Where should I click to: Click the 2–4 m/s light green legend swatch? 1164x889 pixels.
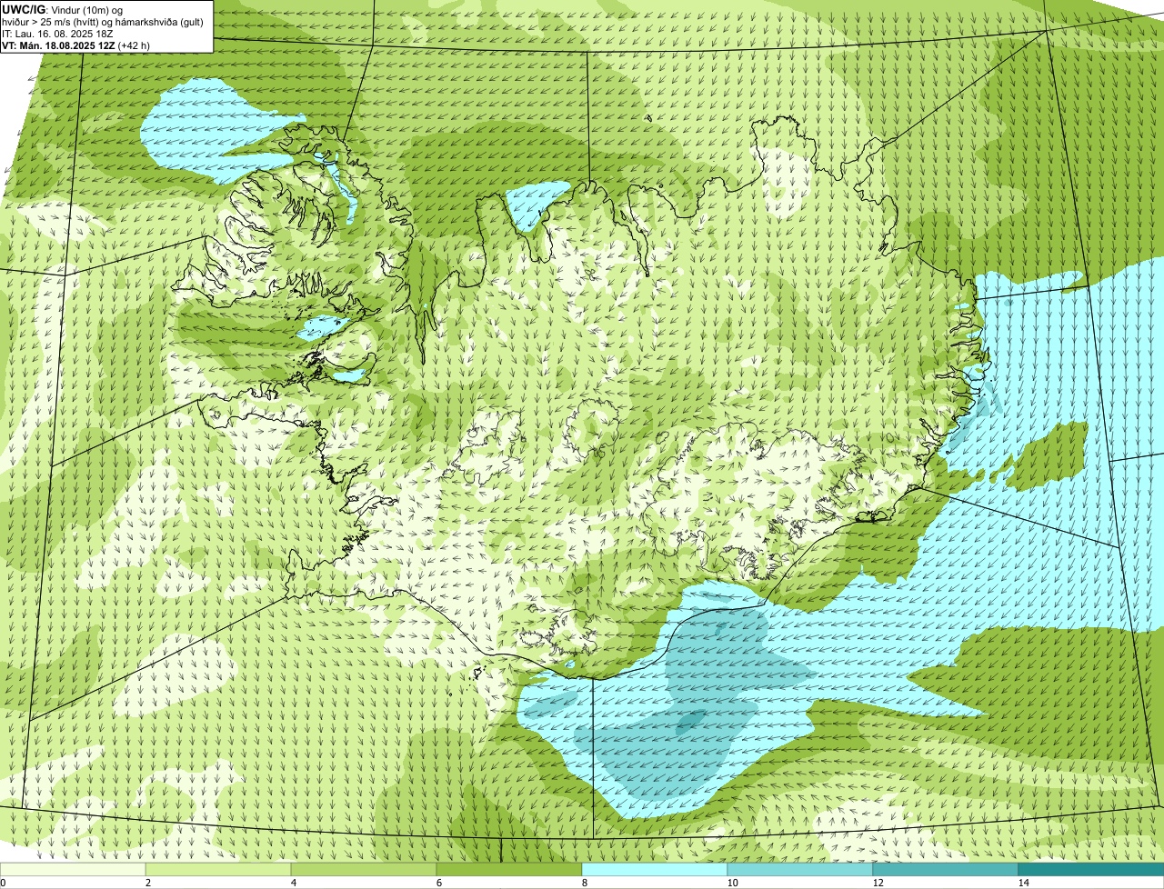[218, 869]
